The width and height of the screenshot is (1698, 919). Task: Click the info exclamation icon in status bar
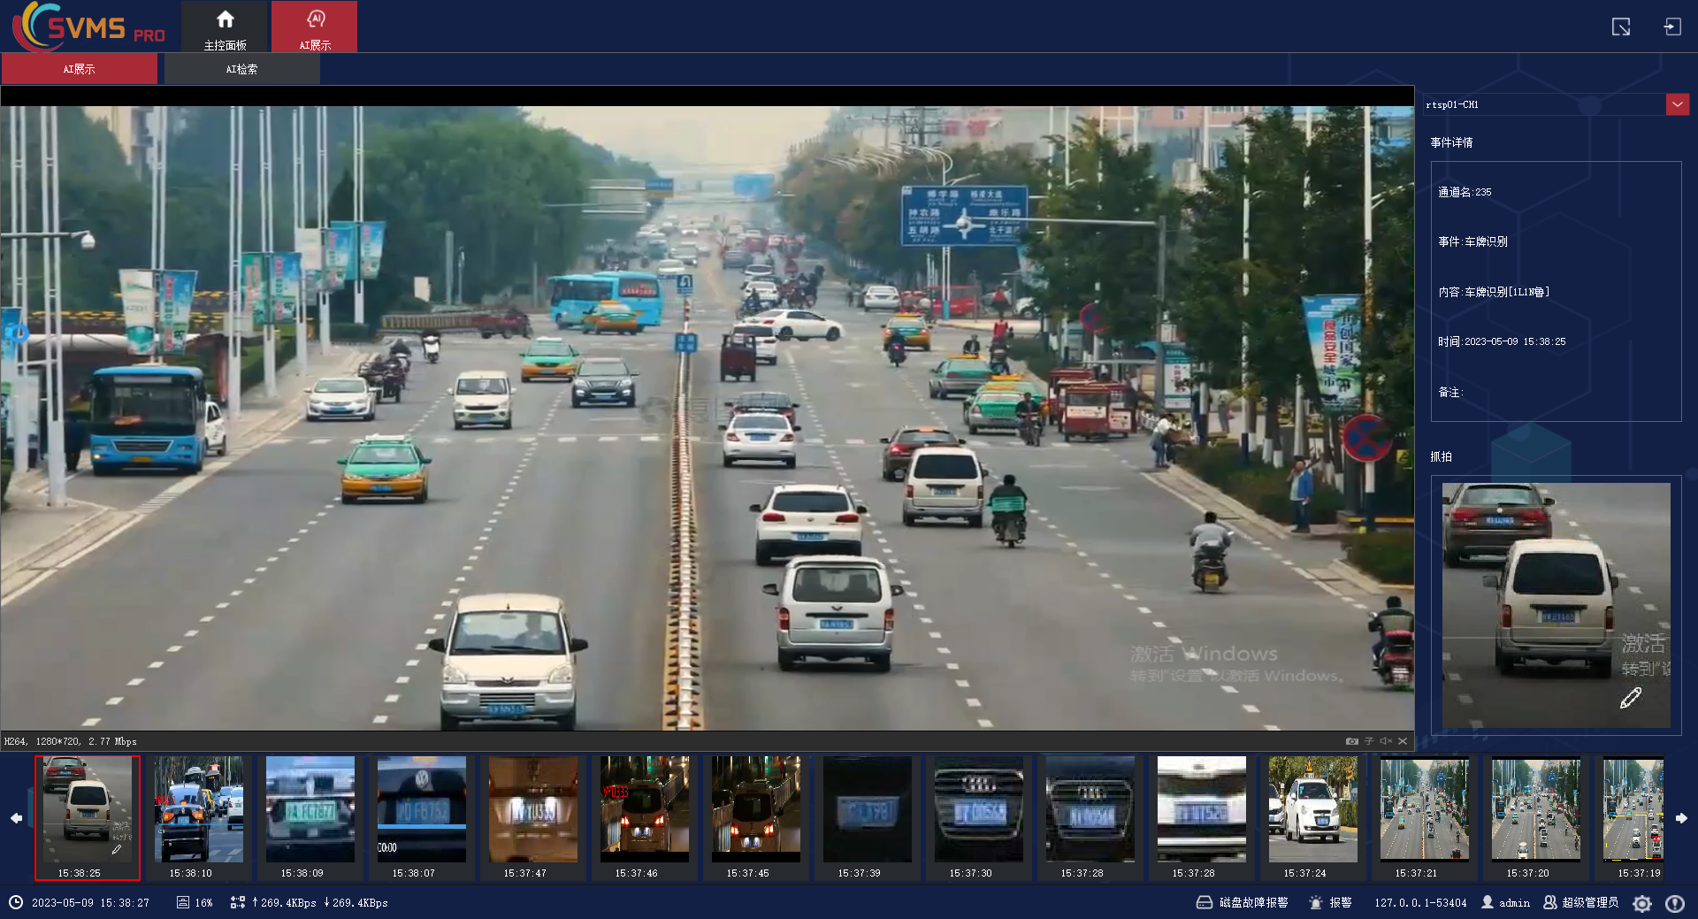[1674, 903]
